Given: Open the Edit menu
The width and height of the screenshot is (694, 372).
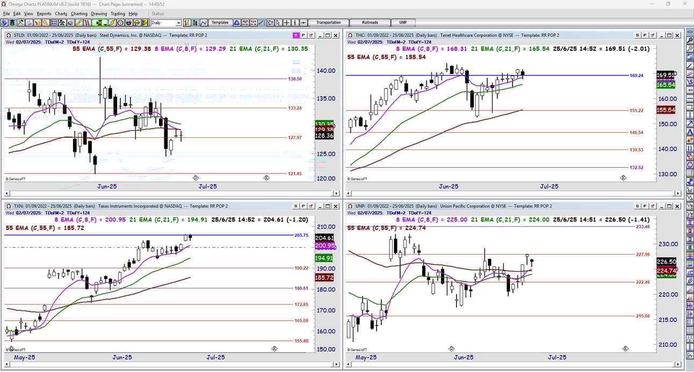Looking at the screenshot, I should pyautogui.click(x=17, y=13).
